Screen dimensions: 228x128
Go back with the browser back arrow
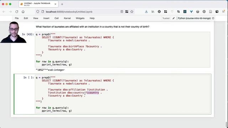pyautogui.click(x=4, y=12)
